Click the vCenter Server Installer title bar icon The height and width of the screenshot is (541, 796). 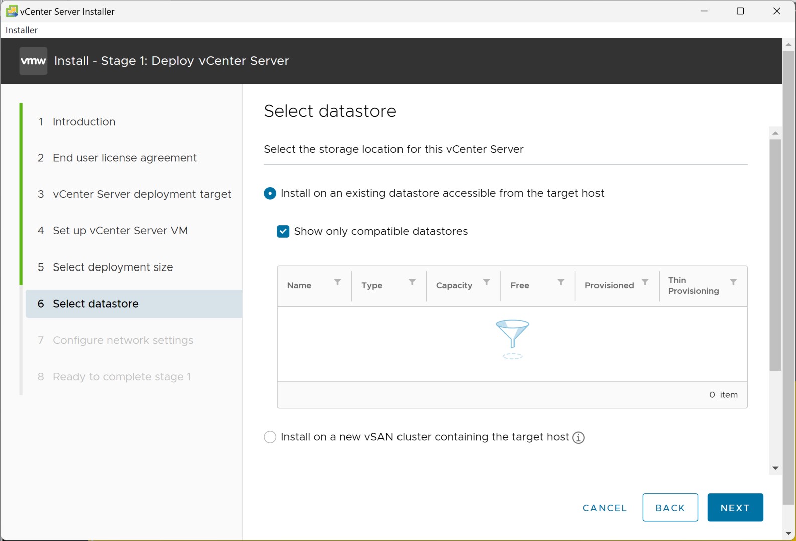[11, 11]
